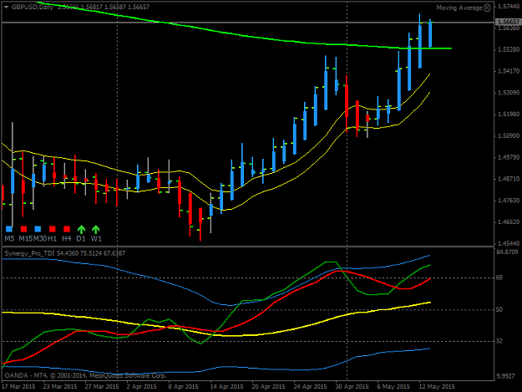Click the 1.48710 price scale value
Image resolution: width=522 pixels, height=392 pixels.
point(509,179)
